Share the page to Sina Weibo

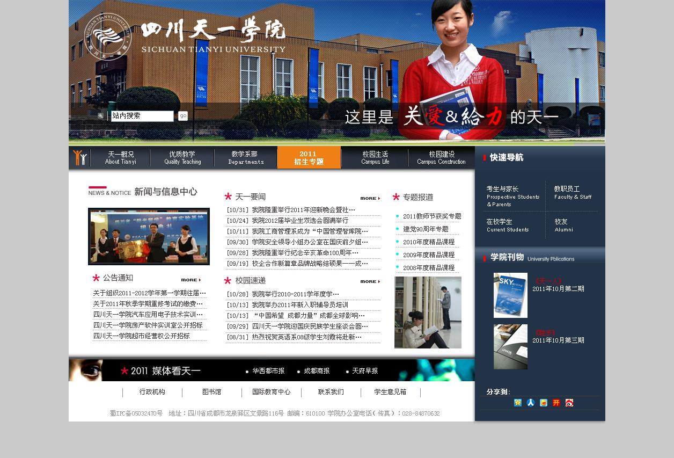point(569,403)
